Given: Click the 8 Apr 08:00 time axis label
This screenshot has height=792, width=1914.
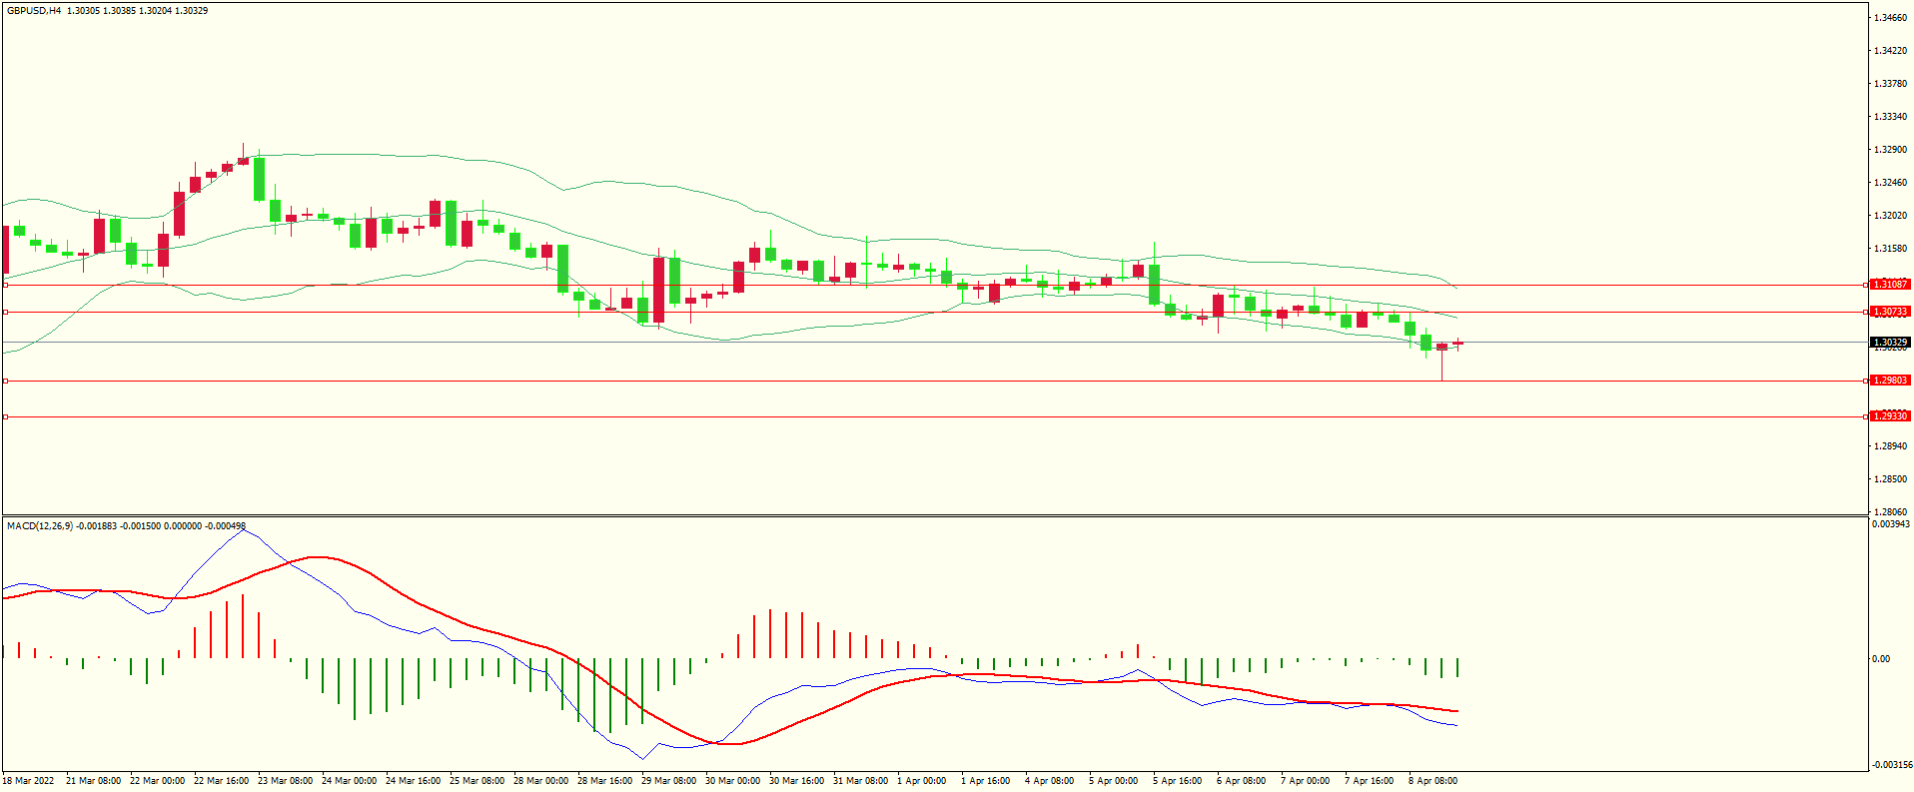Looking at the screenshot, I should [1433, 781].
